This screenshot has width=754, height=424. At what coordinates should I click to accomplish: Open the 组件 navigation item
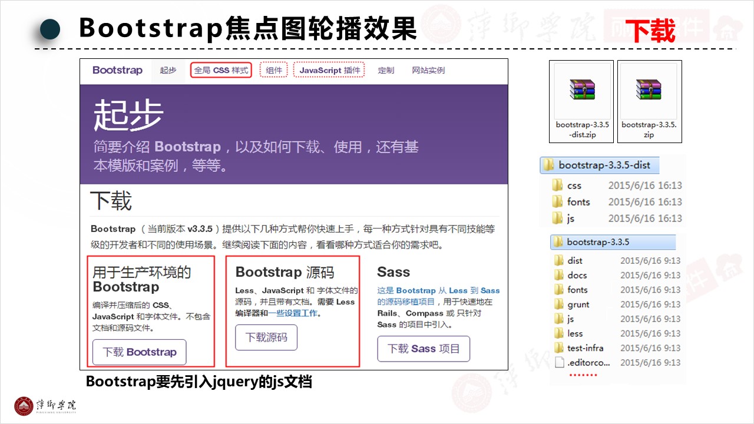tap(274, 71)
